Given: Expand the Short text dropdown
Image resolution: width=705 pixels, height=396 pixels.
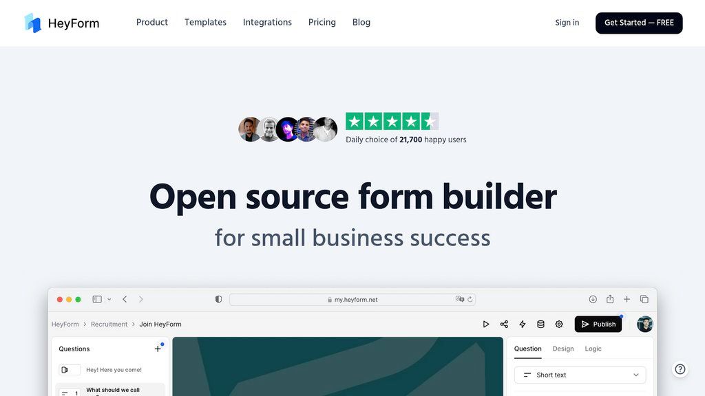Looking at the screenshot, I should coord(580,375).
